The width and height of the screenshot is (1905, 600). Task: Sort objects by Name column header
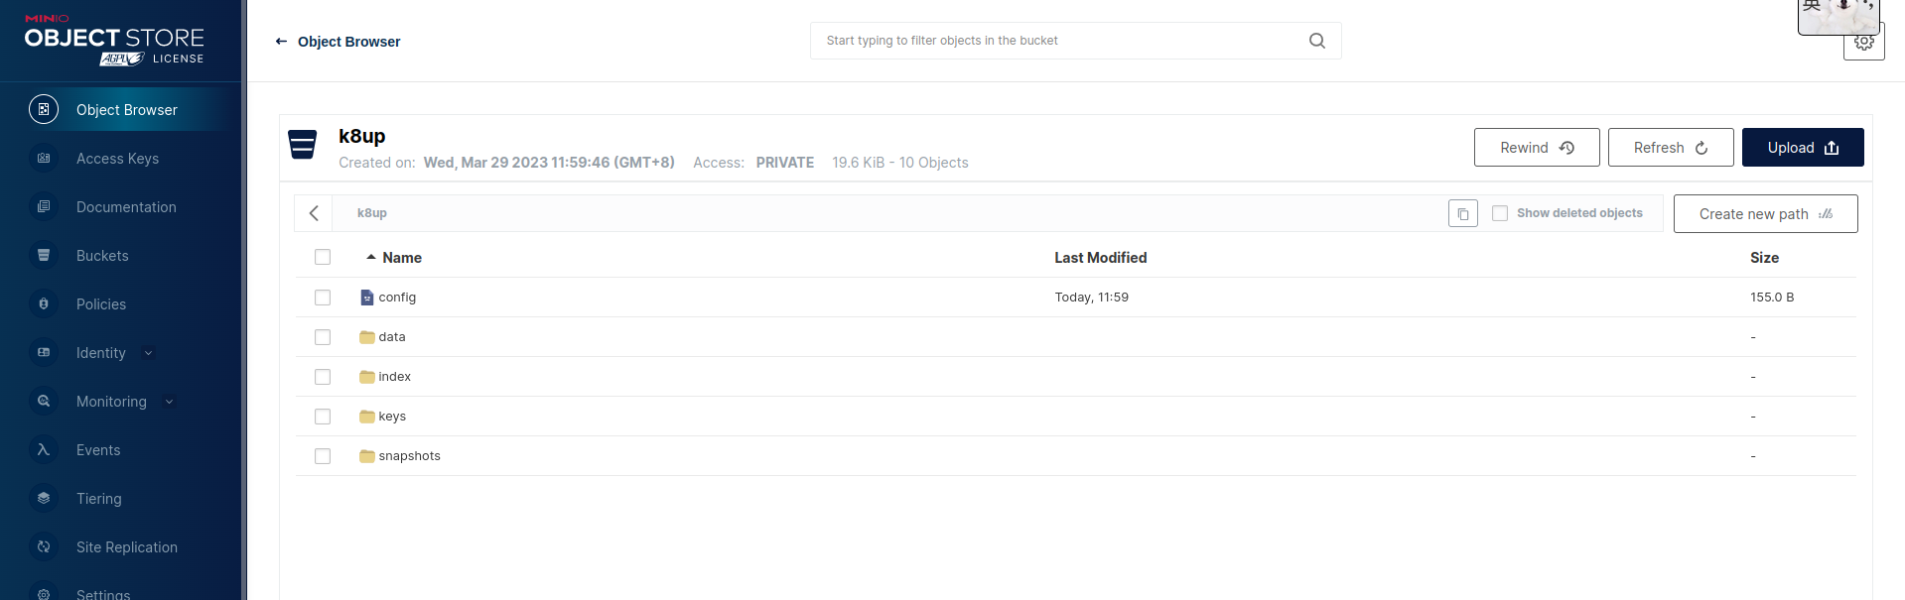pos(401,258)
